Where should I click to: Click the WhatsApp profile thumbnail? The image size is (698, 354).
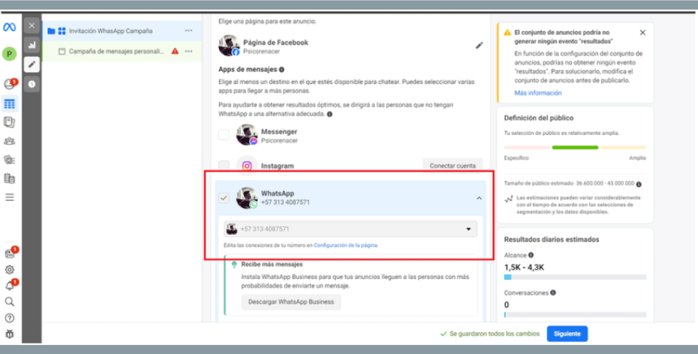tap(247, 198)
